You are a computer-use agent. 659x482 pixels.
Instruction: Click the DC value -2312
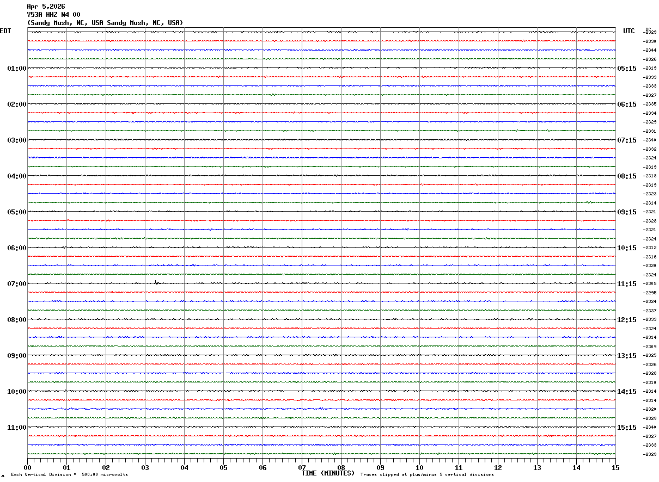click(650, 248)
